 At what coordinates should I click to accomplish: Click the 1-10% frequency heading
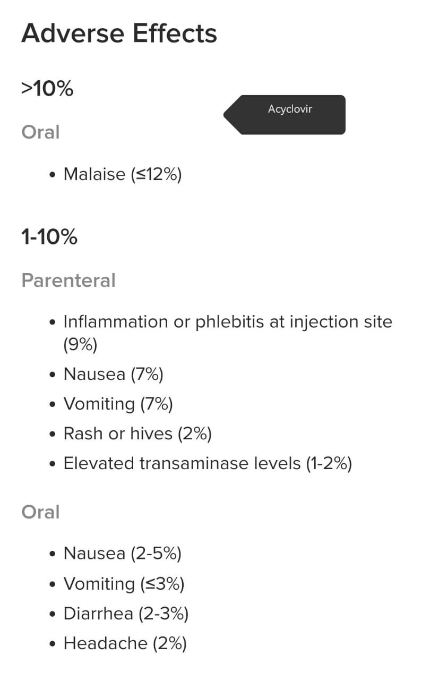coord(49,237)
